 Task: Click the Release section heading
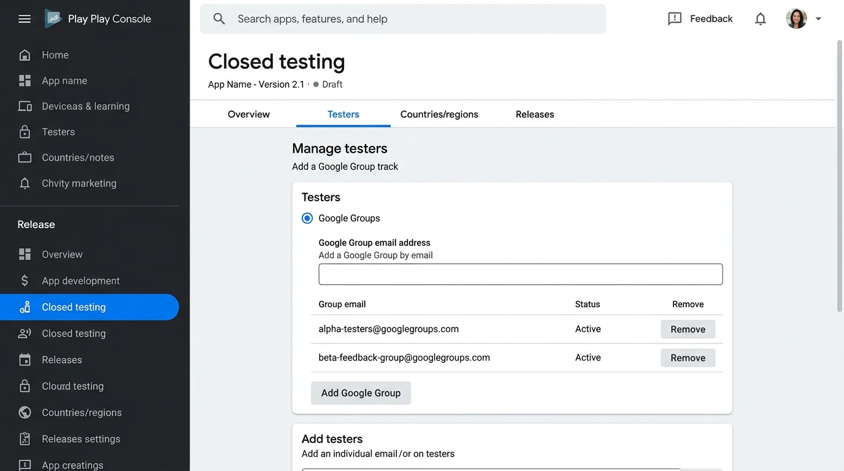point(36,224)
